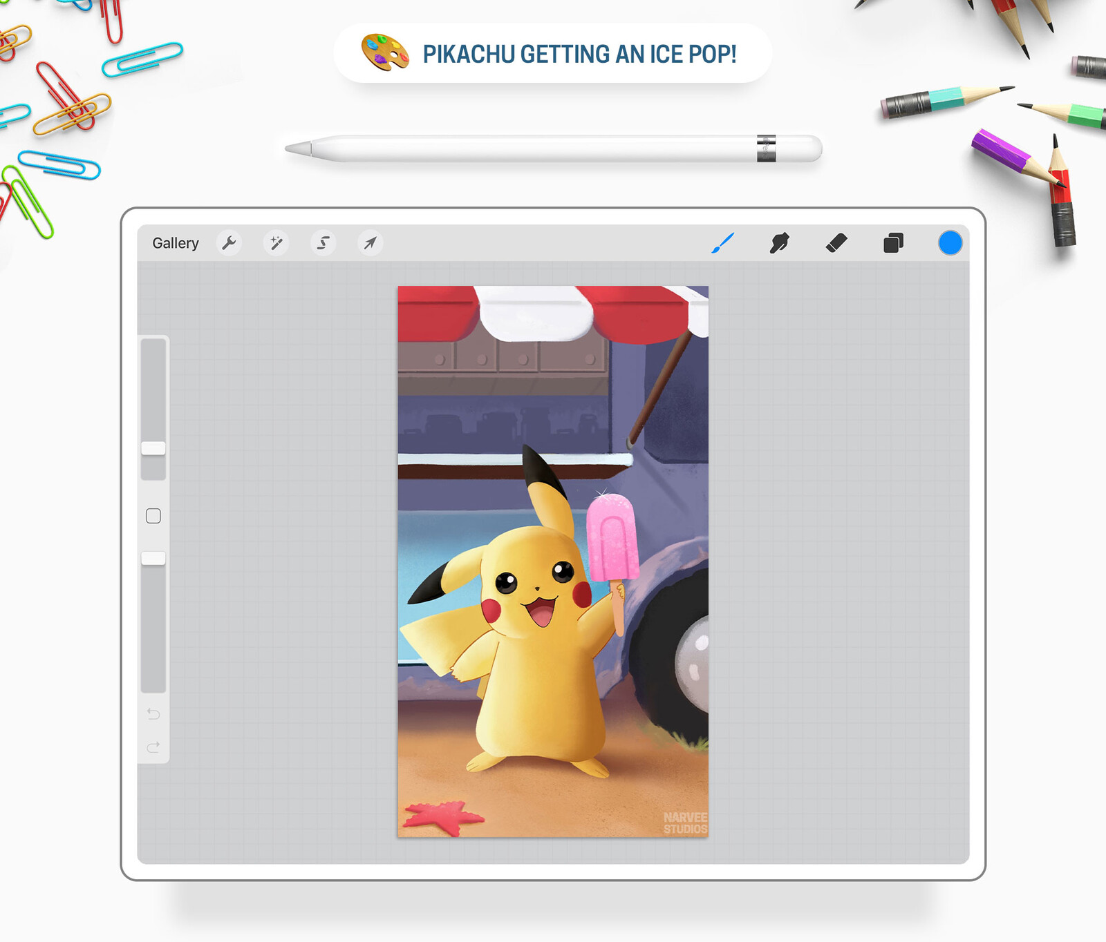
Task: Select the Eraser tool
Action: point(836,243)
